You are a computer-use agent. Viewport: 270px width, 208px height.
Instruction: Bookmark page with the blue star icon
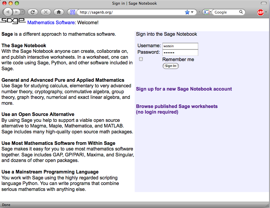tap(187, 12)
